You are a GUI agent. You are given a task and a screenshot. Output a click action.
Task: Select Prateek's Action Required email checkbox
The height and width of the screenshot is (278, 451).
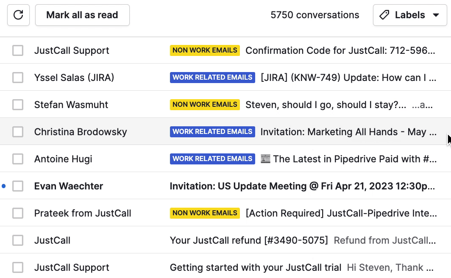coord(18,213)
